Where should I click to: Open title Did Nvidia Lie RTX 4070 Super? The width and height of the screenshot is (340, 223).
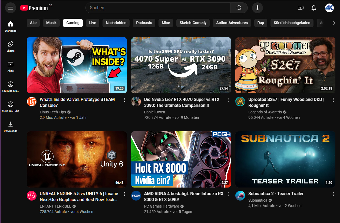(182, 103)
